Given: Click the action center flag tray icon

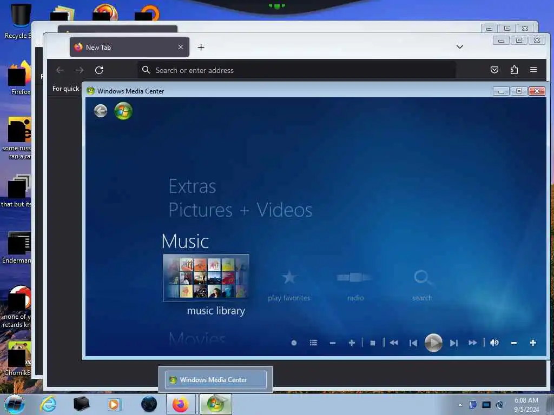Looking at the screenshot, I should coord(473,405).
